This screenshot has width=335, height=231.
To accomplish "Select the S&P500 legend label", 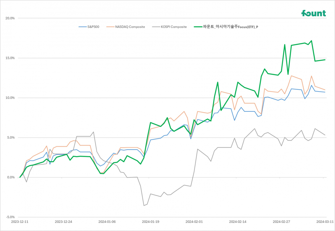I will pos(93,27).
